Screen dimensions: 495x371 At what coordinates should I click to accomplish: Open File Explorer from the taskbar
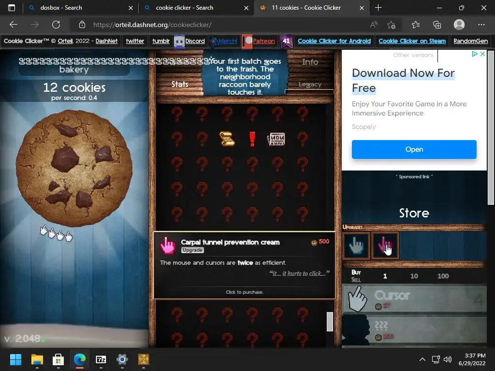[x=37, y=359]
